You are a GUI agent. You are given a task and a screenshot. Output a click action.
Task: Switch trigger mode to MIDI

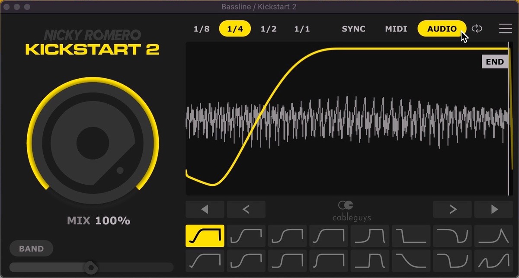[x=396, y=29]
